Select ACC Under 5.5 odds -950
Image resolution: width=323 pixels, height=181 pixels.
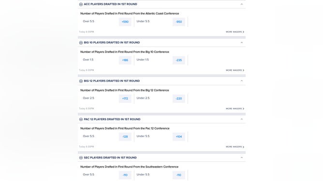click(x=179, y=22)
